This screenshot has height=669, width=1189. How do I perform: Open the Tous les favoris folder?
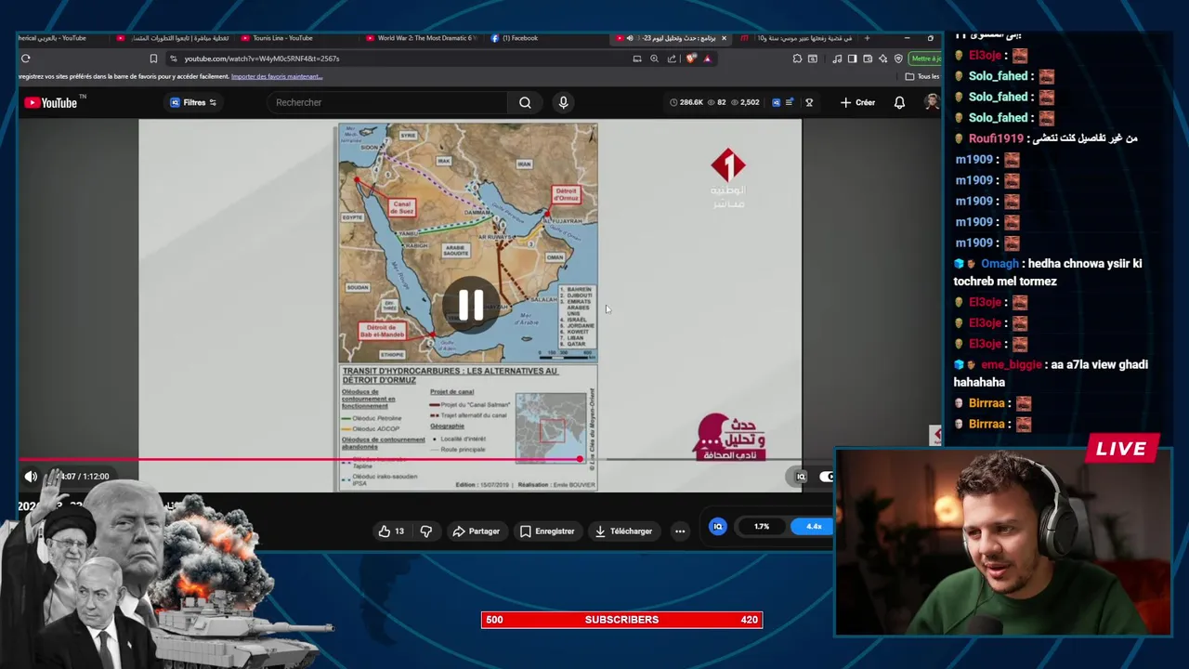tap(921, 76)
